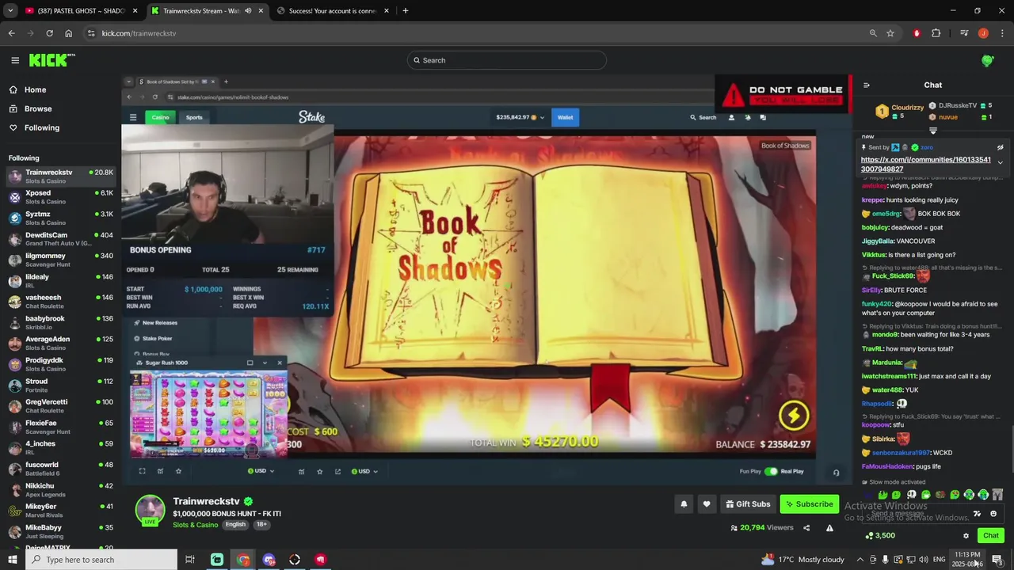Click the Kick logo
The width and height of the screenshot is (1014, 570).
pos(51,60)
